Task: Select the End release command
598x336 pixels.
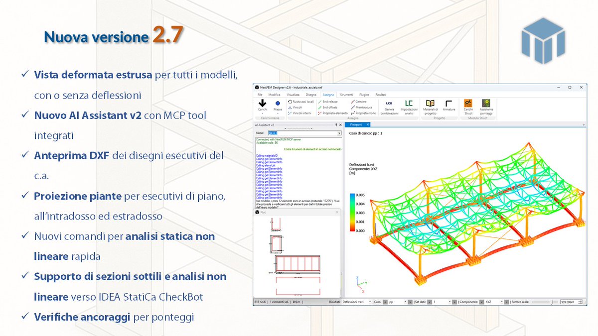Action: pos(327,102)
